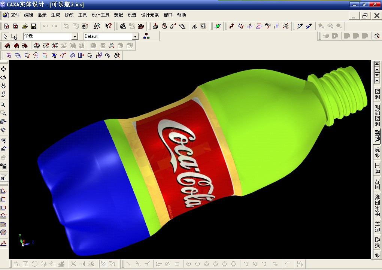Select the apply-surface eyedropper tool
The height and width of the screenshot is (270, 382).
pyautogui.click(x=300, y=26)
